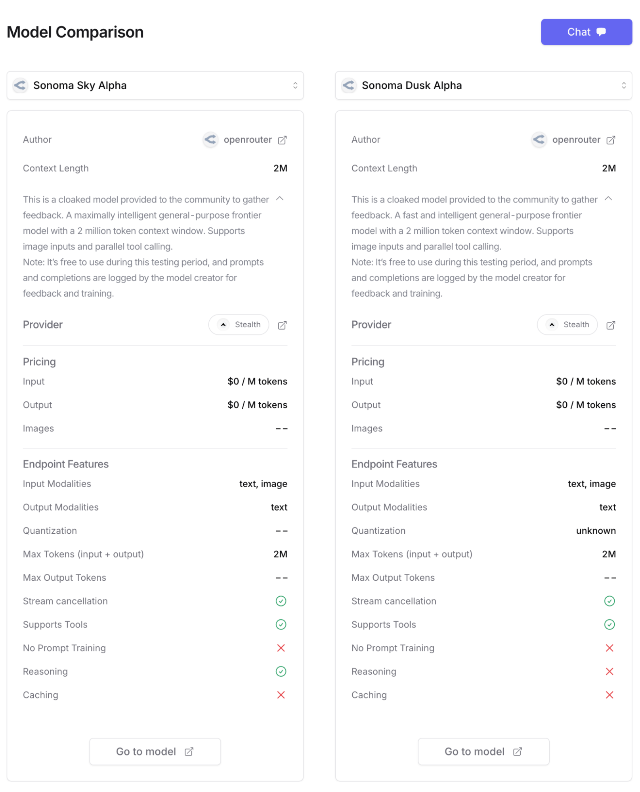Click the Stealth provider pill for Sky Alpha
This screenshot has height=792, width=640.
pyautogui.click(x=239, y=325)
